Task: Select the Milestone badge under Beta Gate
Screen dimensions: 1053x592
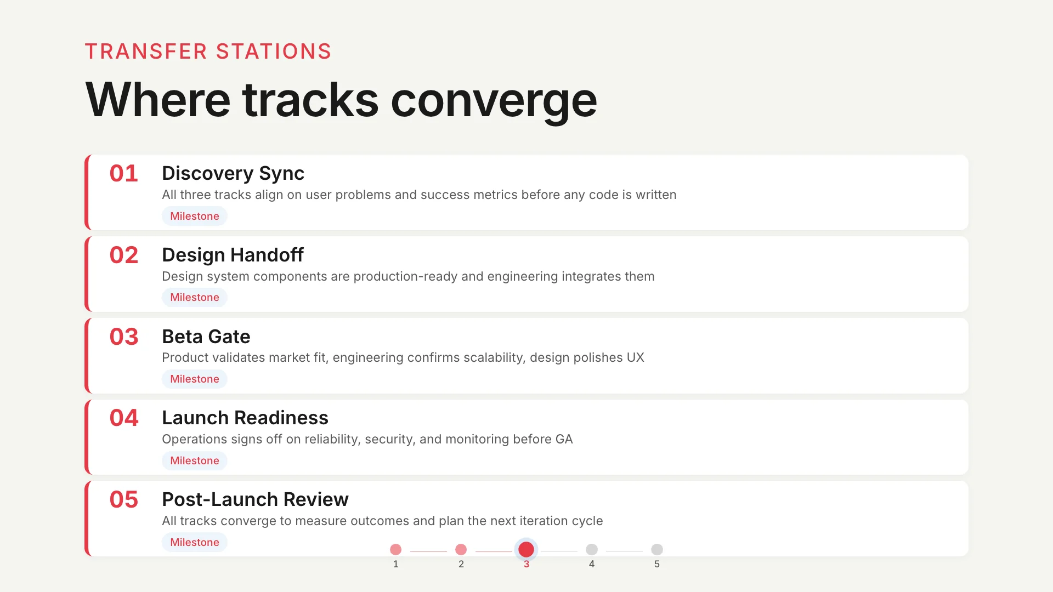Action: click(x=194, y=379)
